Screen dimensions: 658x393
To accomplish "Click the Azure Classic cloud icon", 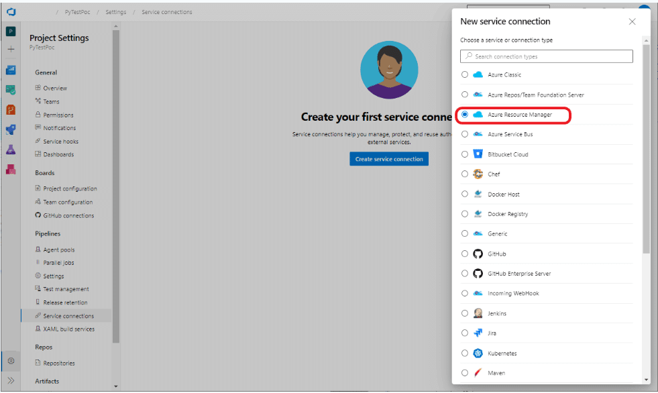I will pos(478,74).
